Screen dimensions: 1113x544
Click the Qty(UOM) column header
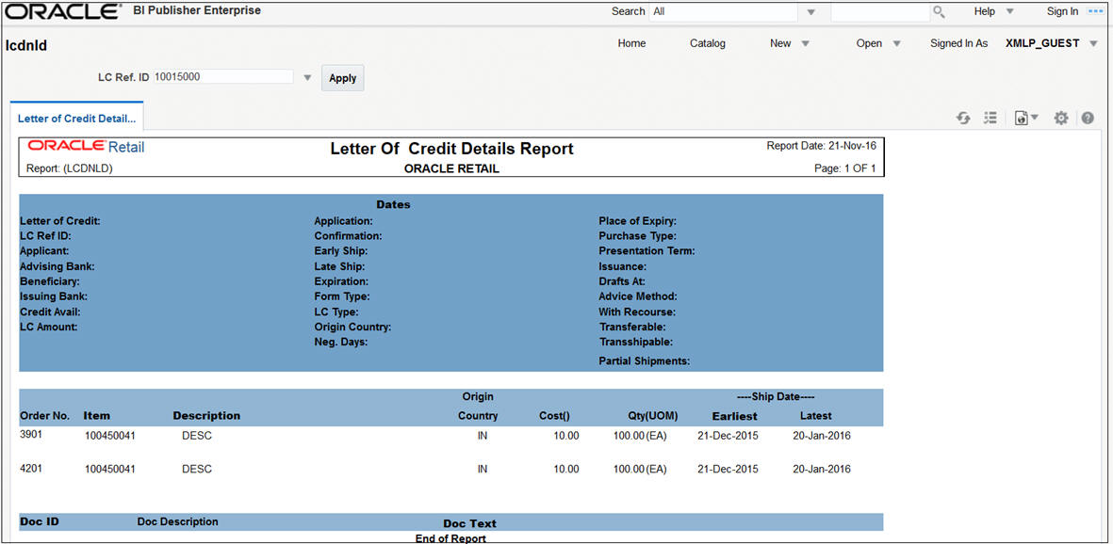coord(652,416)
